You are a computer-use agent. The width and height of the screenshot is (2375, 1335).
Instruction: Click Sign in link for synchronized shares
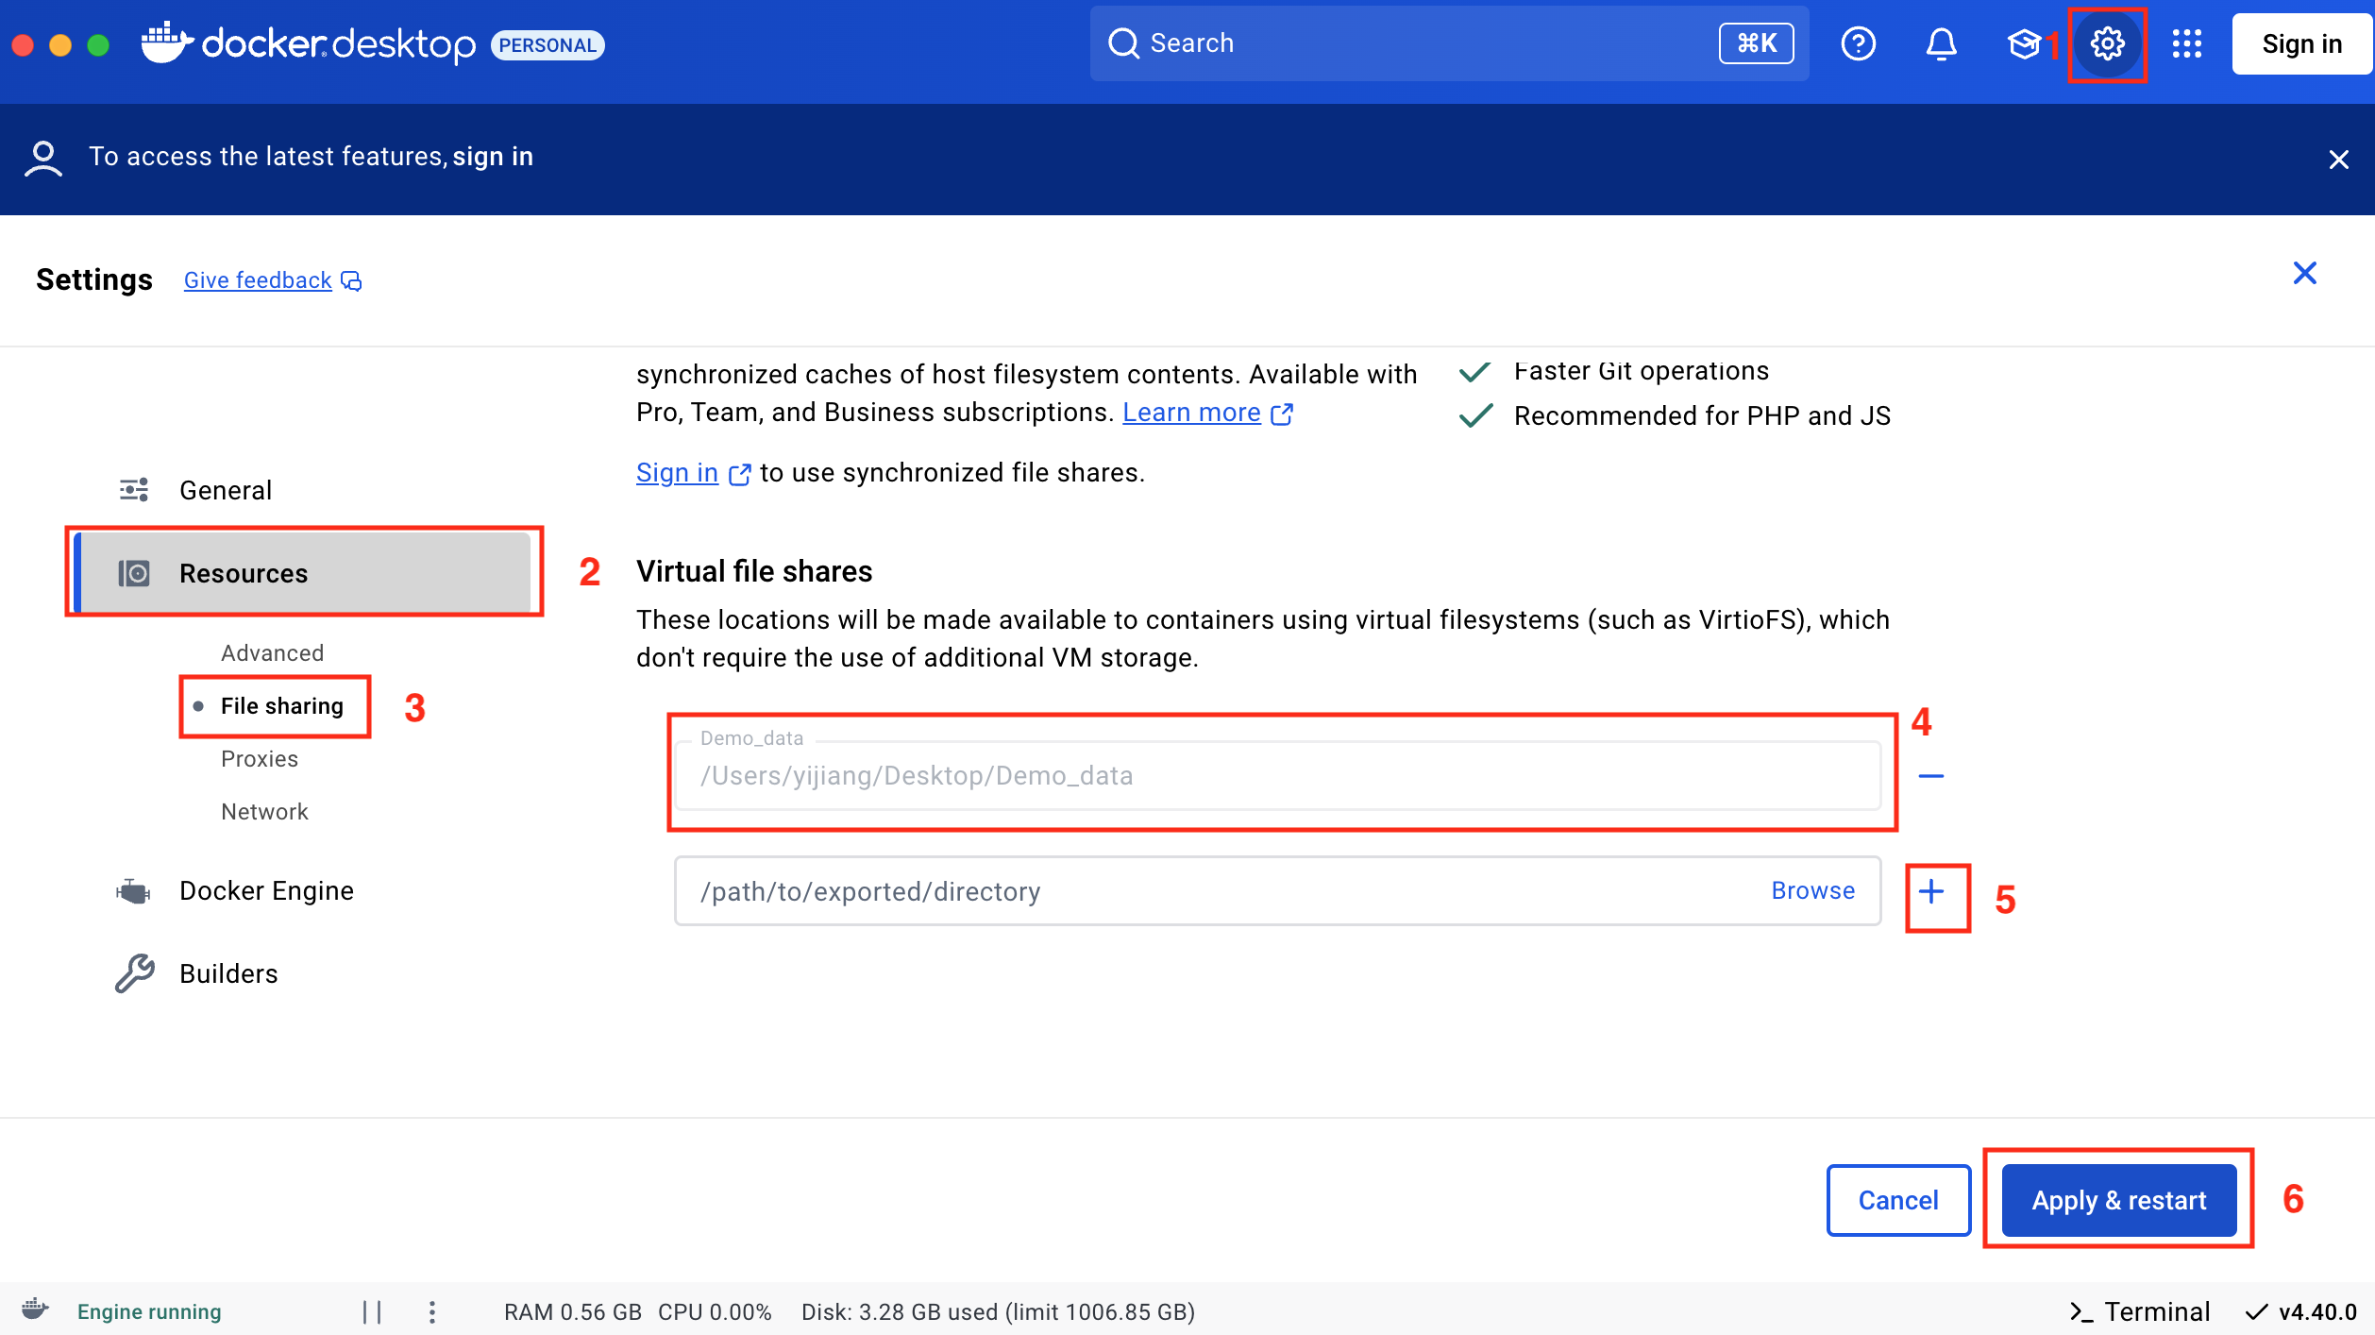click(677, 472)
